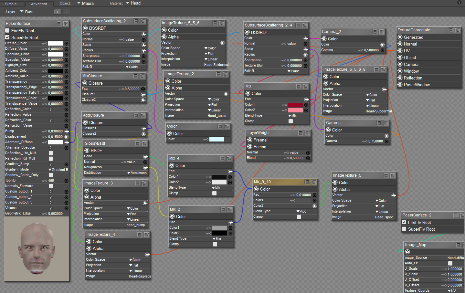Viewport: 465px width, 293px height.
Task: Toggle preview eye on Gamma_2 node
Action: (382, 32)
